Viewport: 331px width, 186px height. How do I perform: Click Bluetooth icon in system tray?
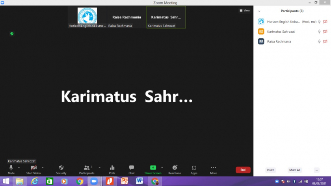294,181
